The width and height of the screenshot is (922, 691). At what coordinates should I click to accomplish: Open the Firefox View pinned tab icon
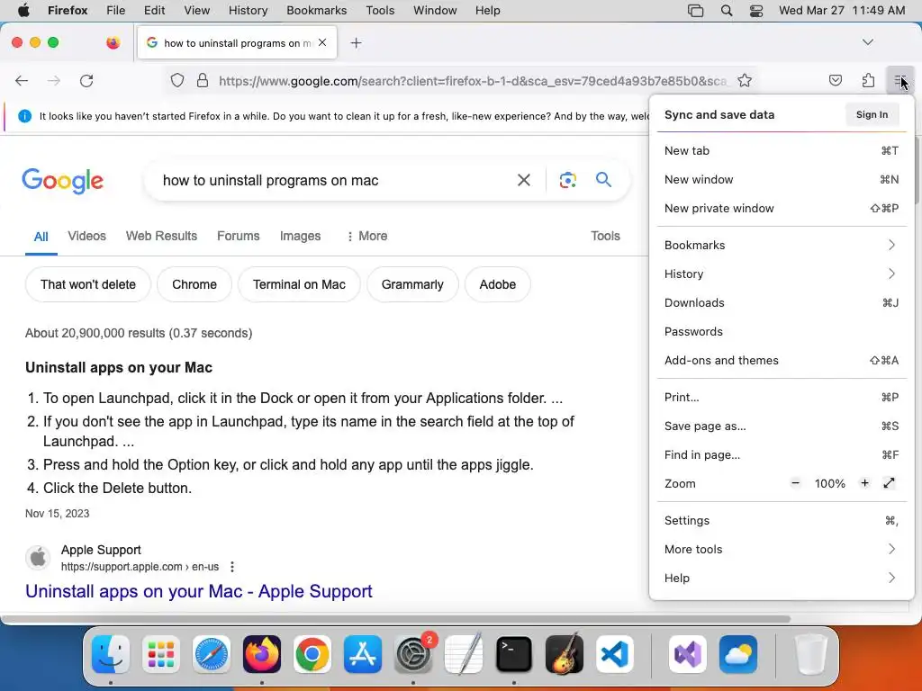point(113,42)
